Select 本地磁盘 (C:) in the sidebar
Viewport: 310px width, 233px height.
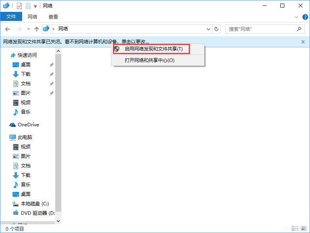pyautogui.click(x=35, y=204)
